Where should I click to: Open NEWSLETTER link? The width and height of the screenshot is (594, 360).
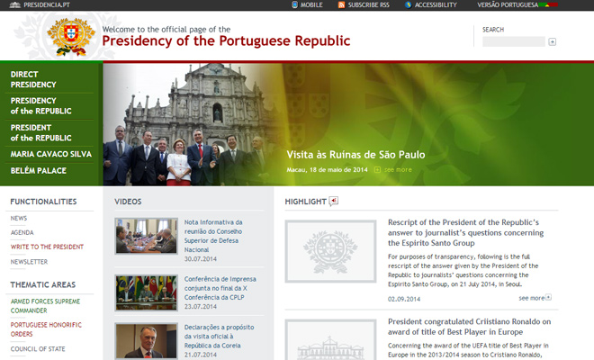click(x=29, y=262)
